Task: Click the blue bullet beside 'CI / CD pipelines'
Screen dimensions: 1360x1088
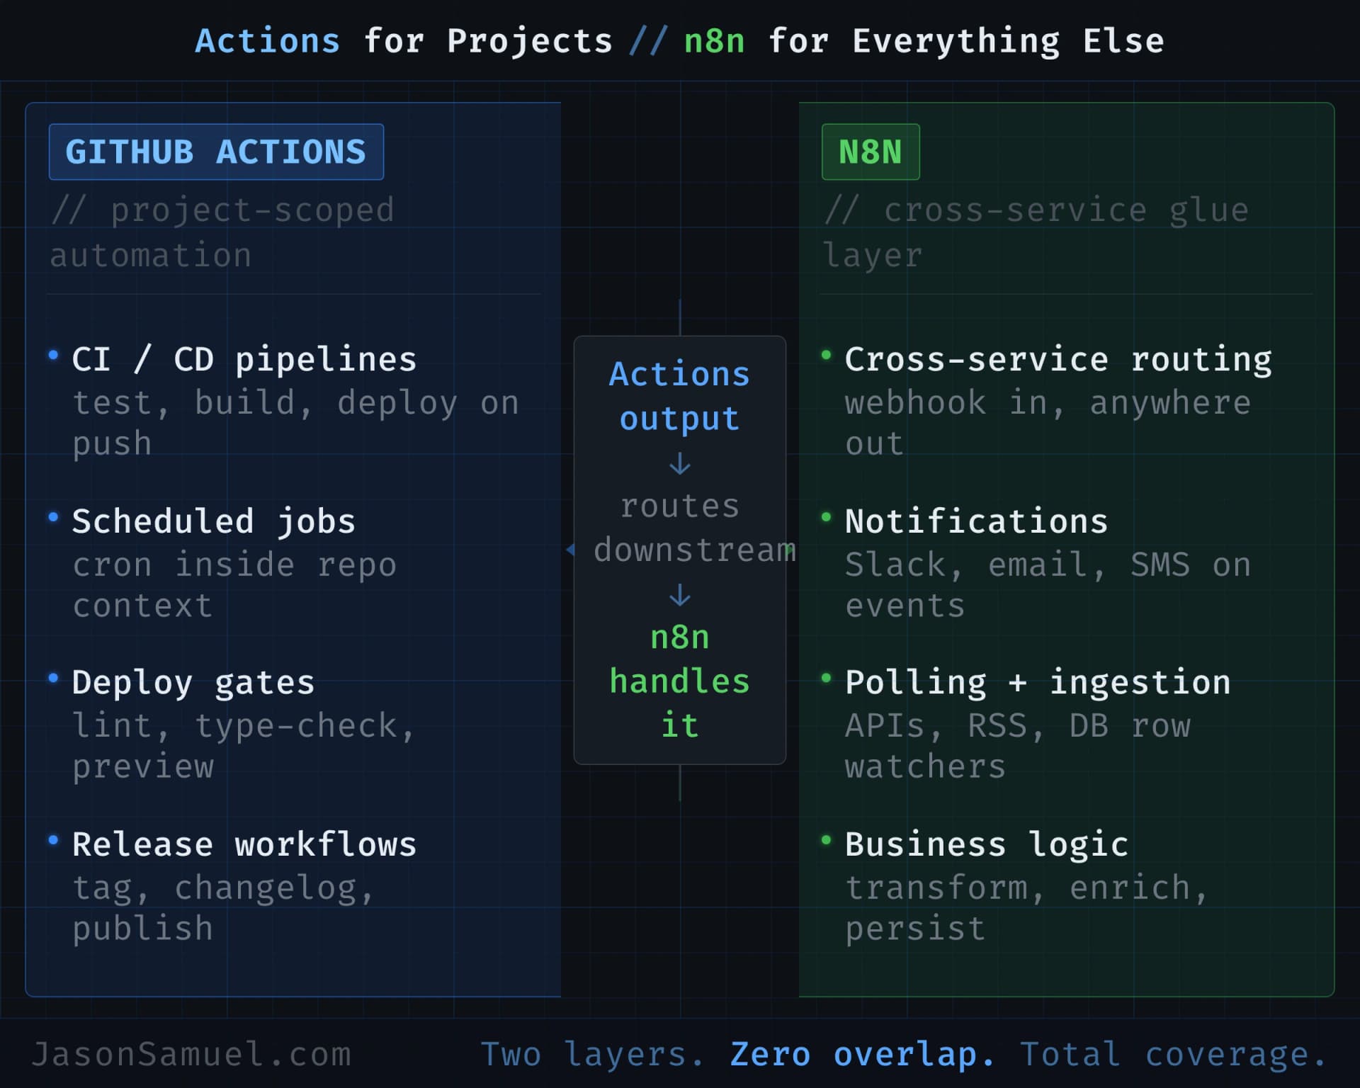Action: pyautogui.click(x=53, y=355)
